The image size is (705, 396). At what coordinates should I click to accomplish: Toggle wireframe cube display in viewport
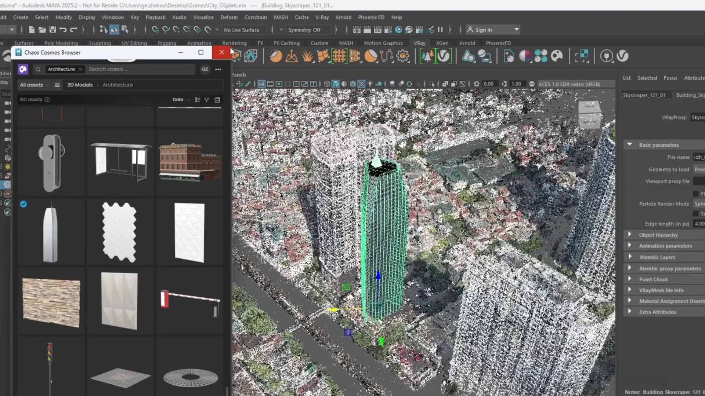(x=327, y=84)
